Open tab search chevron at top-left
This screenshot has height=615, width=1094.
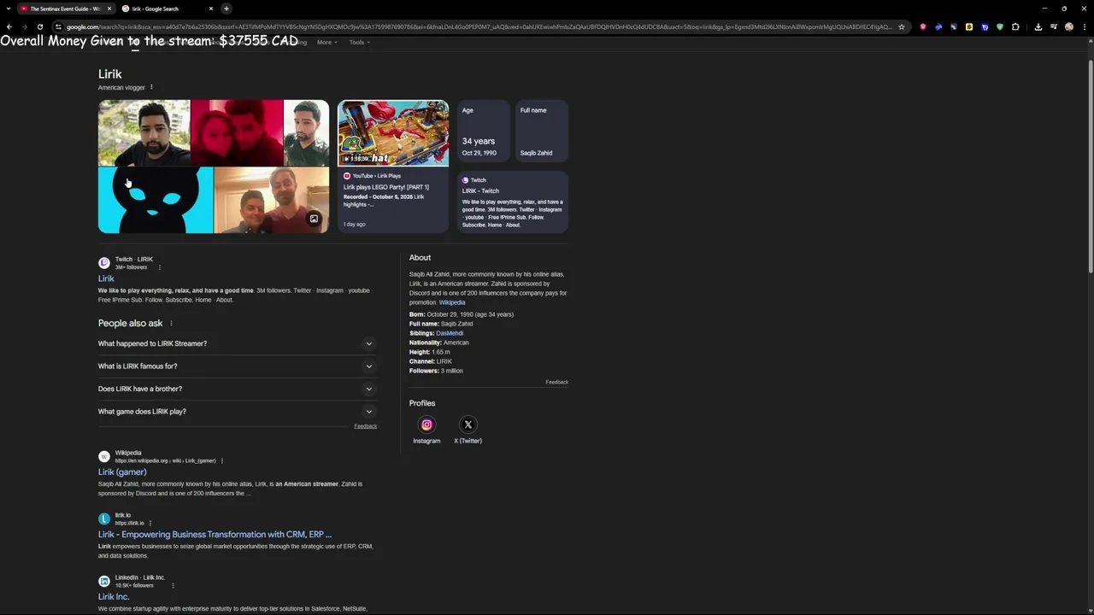coord(8,9)
